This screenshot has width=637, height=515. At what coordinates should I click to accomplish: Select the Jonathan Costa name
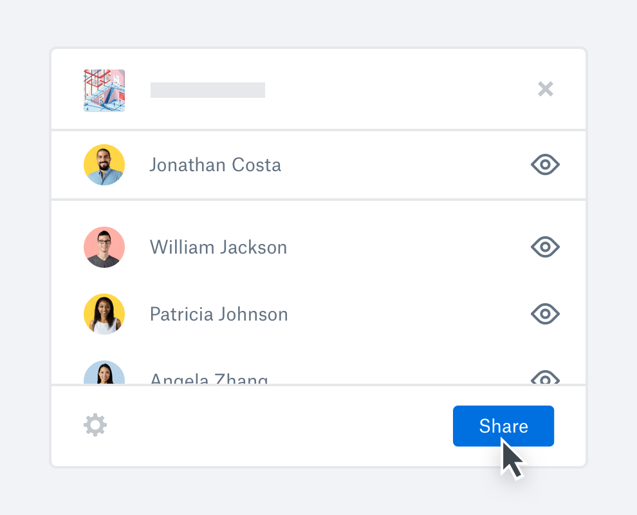click(x=215, y=165)
